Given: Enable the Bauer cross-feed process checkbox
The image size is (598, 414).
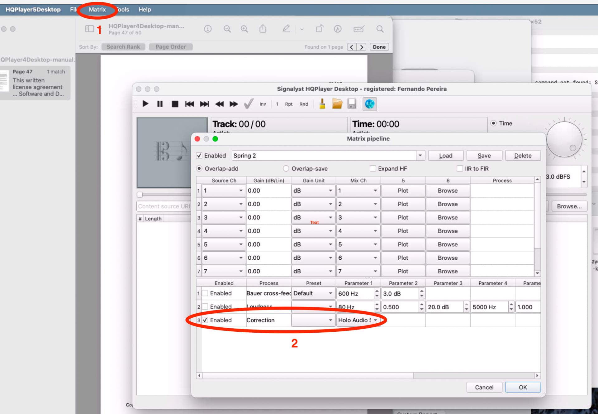Looking at the screenshot, I should (205, 293).
